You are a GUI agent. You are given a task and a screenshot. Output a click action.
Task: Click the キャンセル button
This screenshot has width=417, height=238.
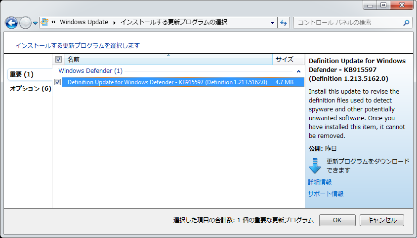point(381,220)
